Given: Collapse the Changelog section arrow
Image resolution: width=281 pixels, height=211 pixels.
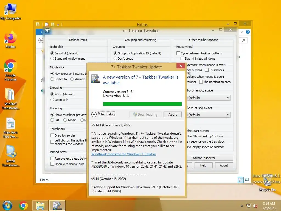Looking at the screenshot, I should click(x=94, y=115).
